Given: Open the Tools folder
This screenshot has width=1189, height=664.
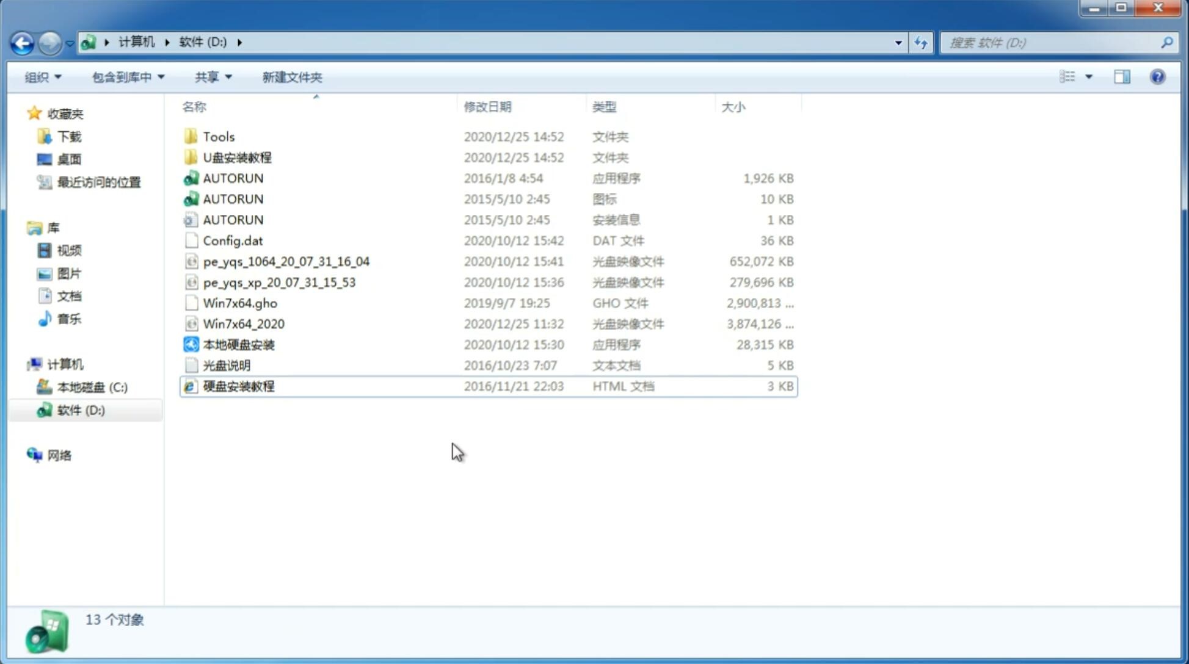Looking at the screenshot, I should 218,136.
